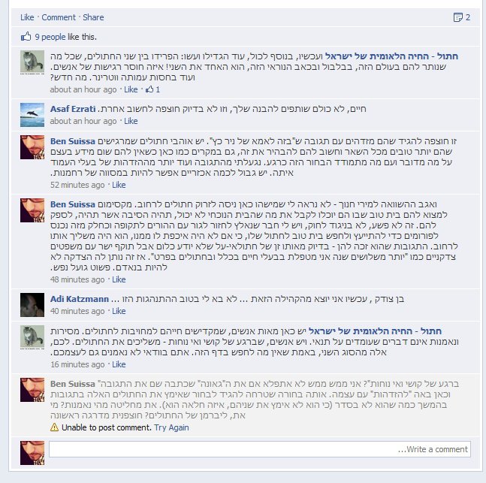486x483 pixels.
Task: Click Try Again to repost comment
Action: [x=171, y=427]
